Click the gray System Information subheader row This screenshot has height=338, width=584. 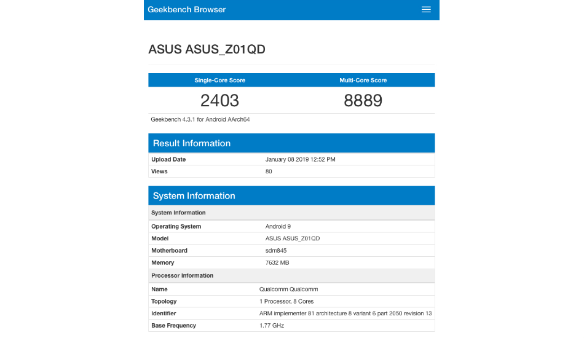[291, 213]
